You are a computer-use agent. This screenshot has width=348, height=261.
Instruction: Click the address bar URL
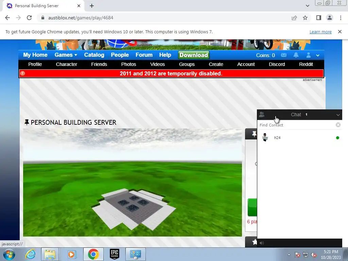81,18
